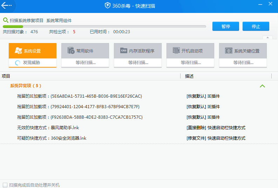Click the 项目 column header
Viewport: 278px width, 188px height.
pyautogui.click(x=6, y=76)
